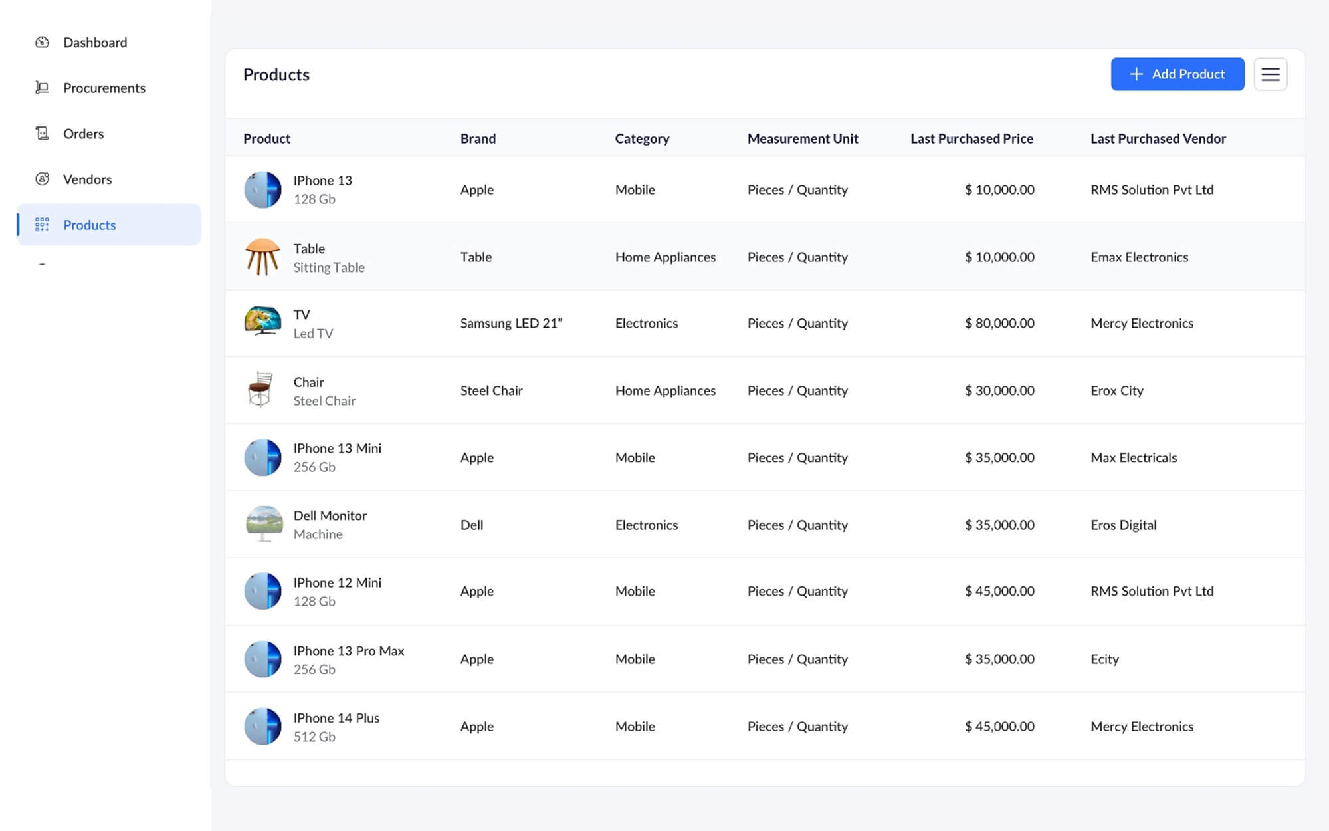Click the Samsung LED 21" brand cell

coord(511,323)
